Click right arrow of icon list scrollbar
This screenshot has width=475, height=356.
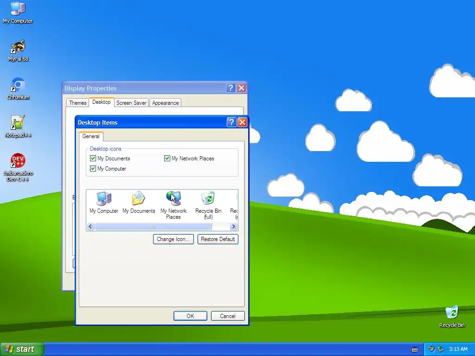233,226
